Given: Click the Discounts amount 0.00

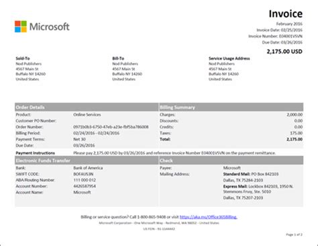Looking at the screenshot, I should click(299, 121).
